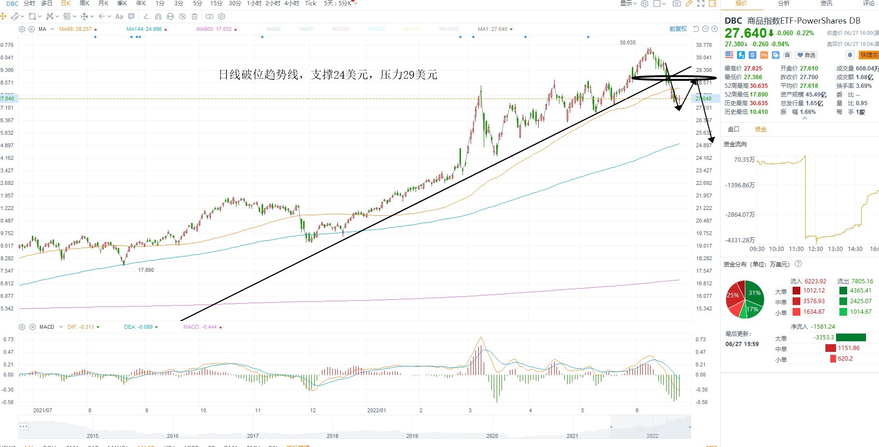Remove the MACD indicator
The image size is (879, 447).
(32, 327)
